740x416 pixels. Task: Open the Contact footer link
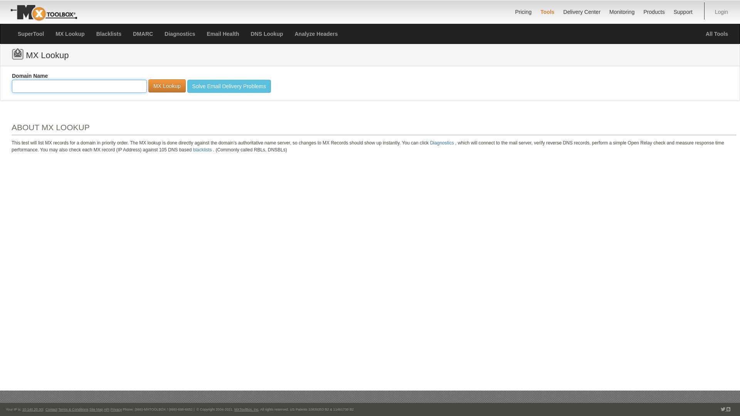(51, 409)
